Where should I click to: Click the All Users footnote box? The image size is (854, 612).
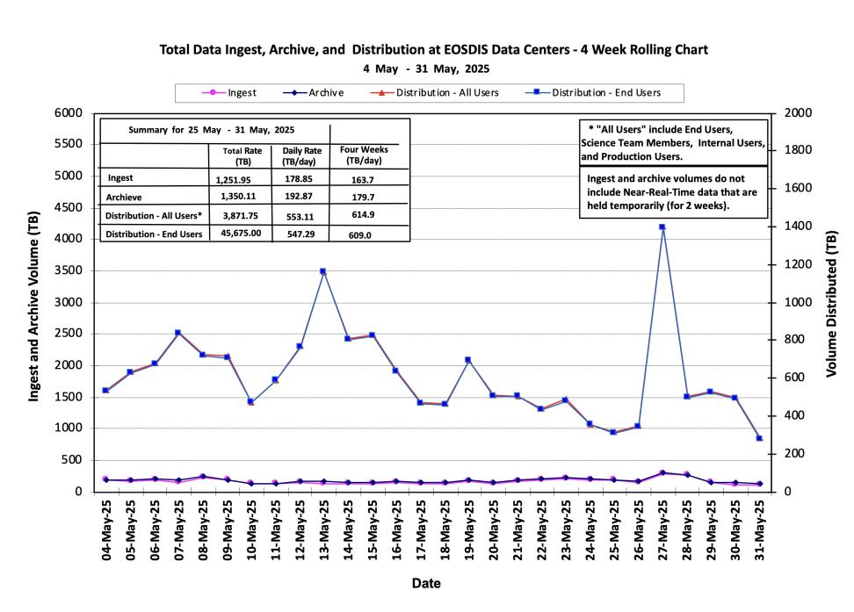pyautogui.click(x=673, y=142)
